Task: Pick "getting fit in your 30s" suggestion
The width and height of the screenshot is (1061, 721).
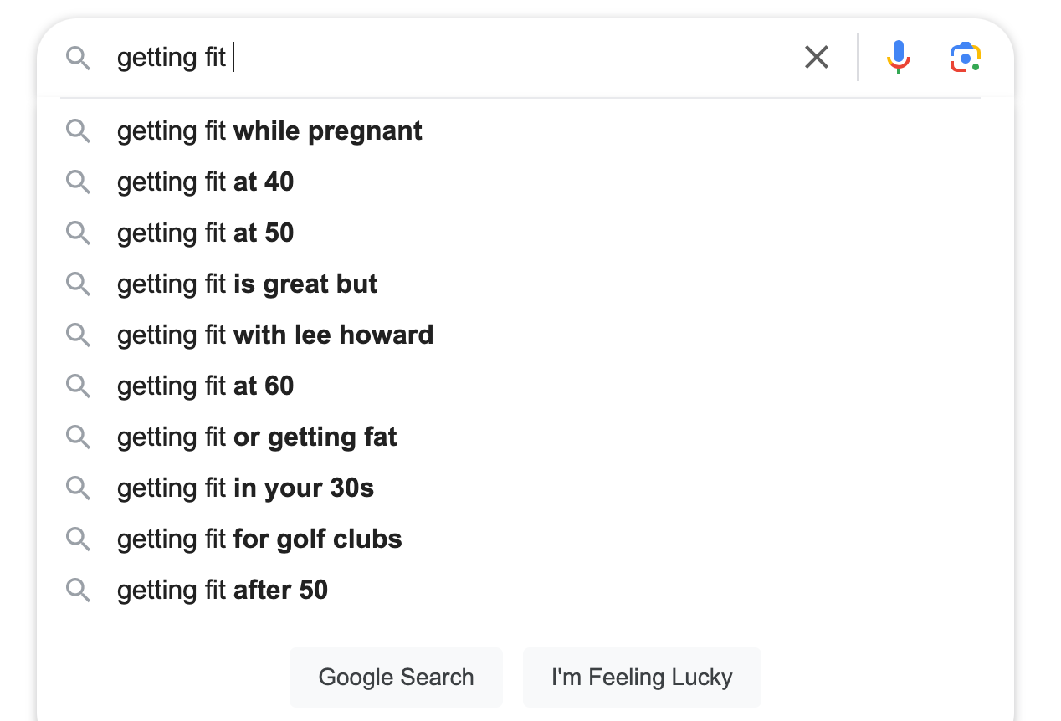Action: click(246, 488)
